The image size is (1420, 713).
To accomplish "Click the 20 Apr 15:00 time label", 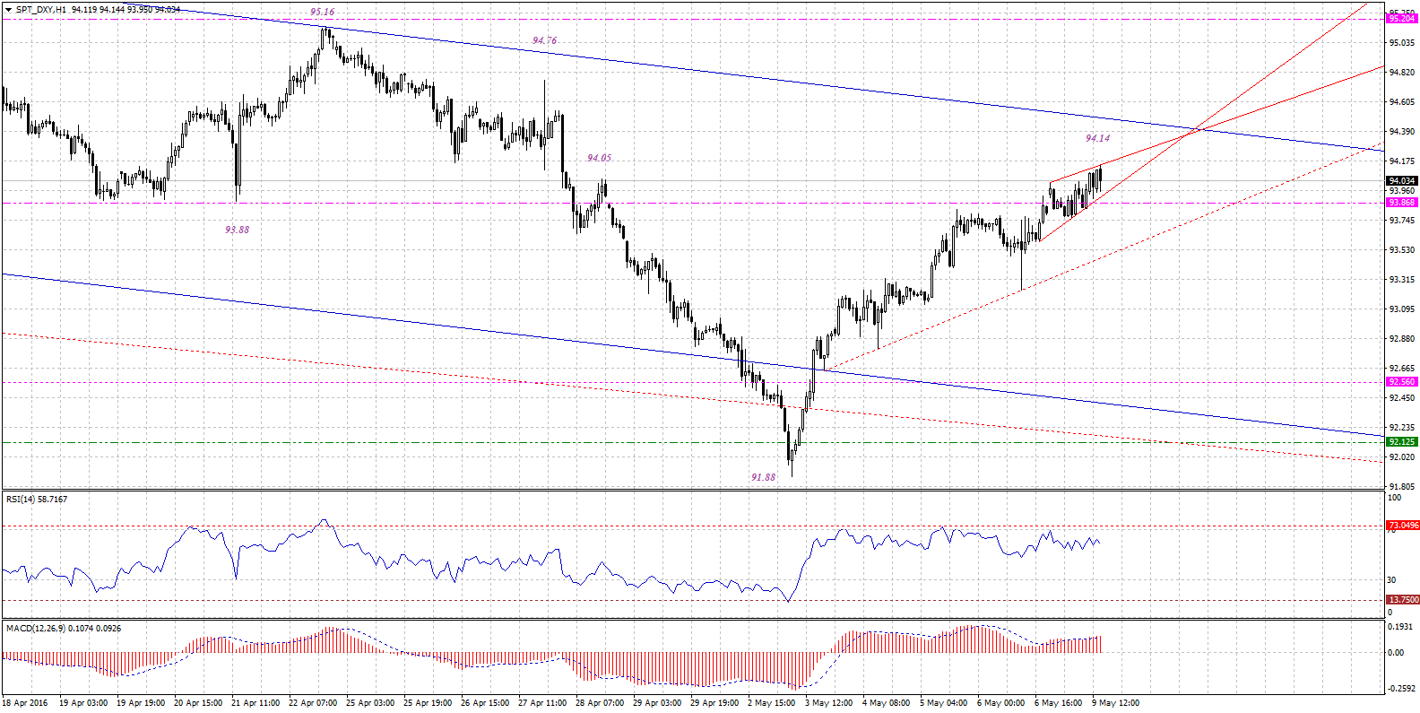I will 198,703.
